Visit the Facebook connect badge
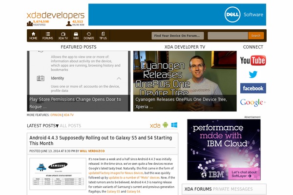This screenshot has width=293, height=195. pos(253,88)
